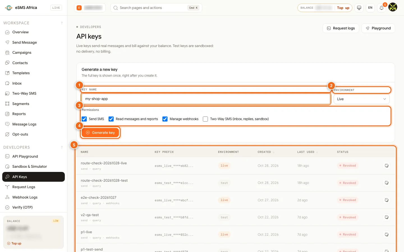Click the Generate key button
The image size is (404, 252).
coord(100,133)
